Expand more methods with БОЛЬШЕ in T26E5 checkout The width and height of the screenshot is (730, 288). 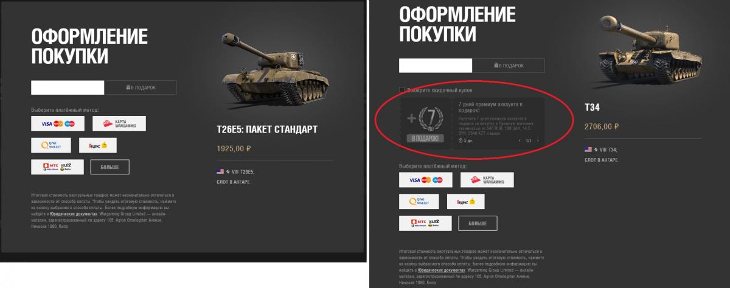(109, 166)
